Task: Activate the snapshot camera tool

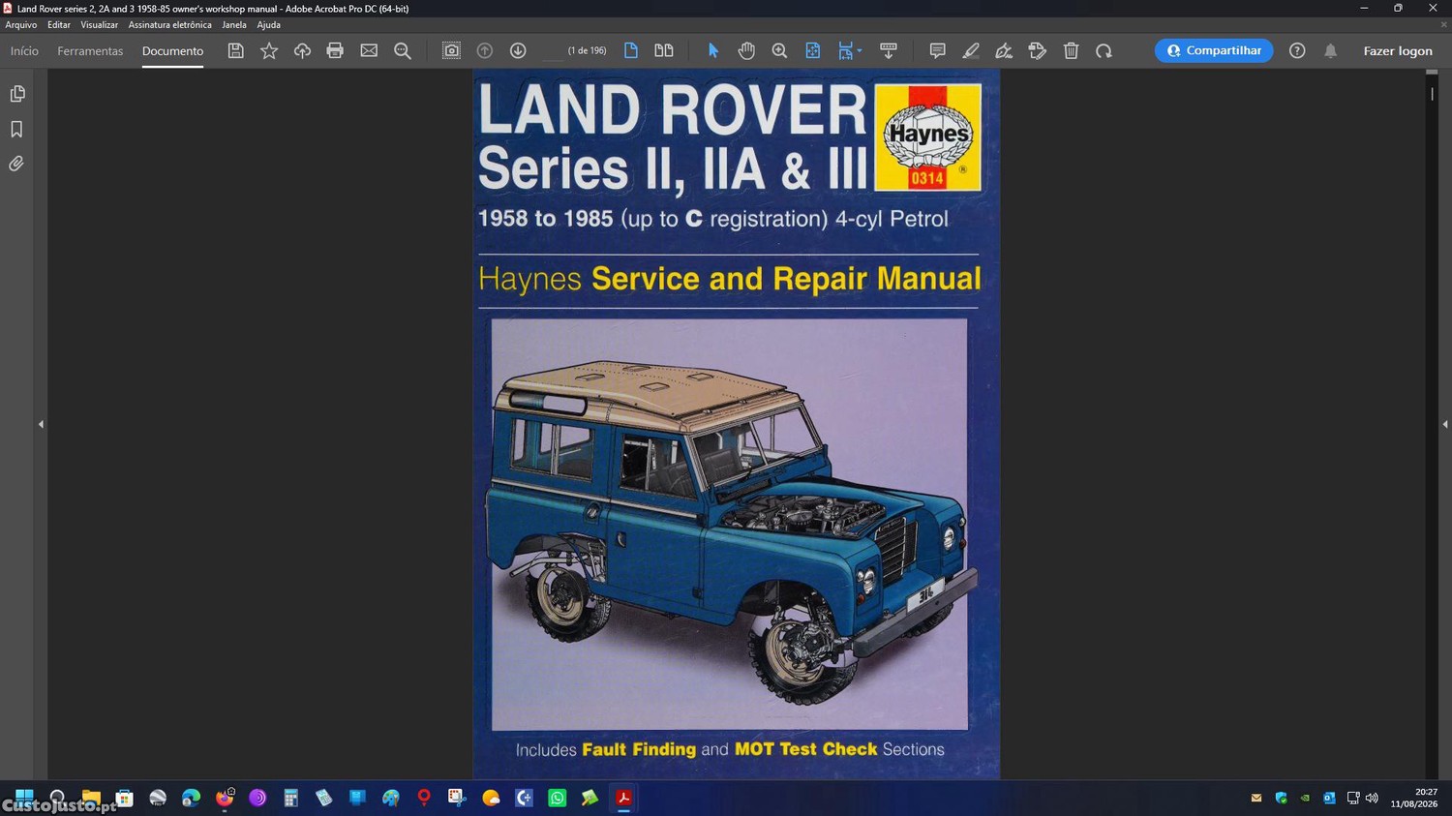Action: pos(451,50)
